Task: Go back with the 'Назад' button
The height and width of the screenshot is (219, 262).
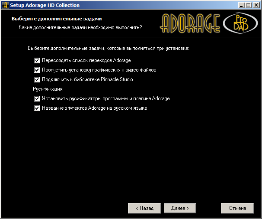Action: pyautogui.click(x=144, y=208)
